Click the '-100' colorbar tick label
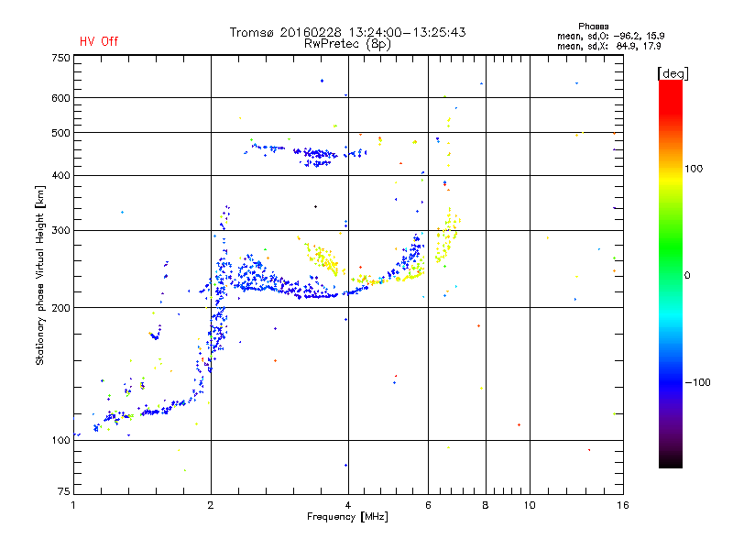 pyautogui.click(x=698, y=382)
